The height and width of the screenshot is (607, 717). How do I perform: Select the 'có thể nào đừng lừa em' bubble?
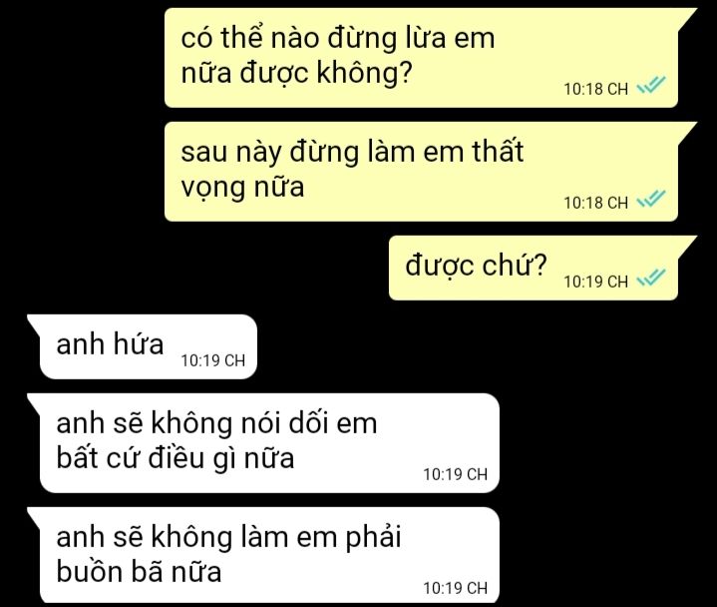[421, 58]
